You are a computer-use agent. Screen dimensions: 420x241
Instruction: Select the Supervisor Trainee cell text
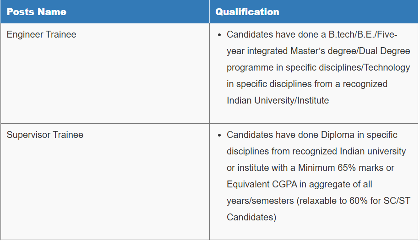click(45, 135)
